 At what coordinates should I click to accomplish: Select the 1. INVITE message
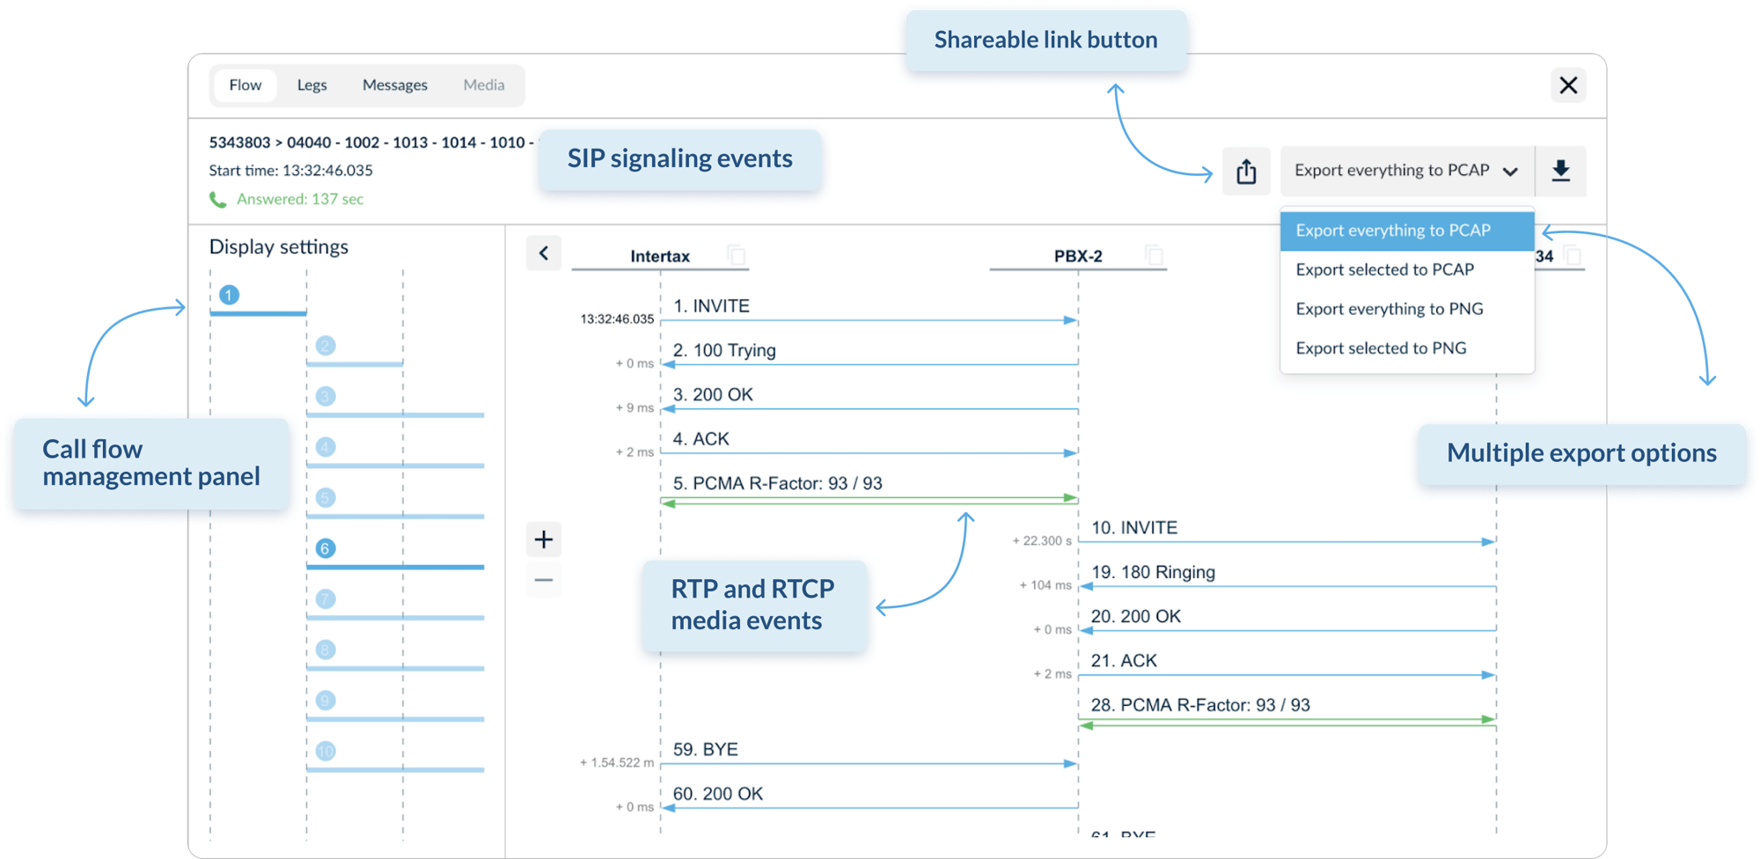tap(711, 306)
